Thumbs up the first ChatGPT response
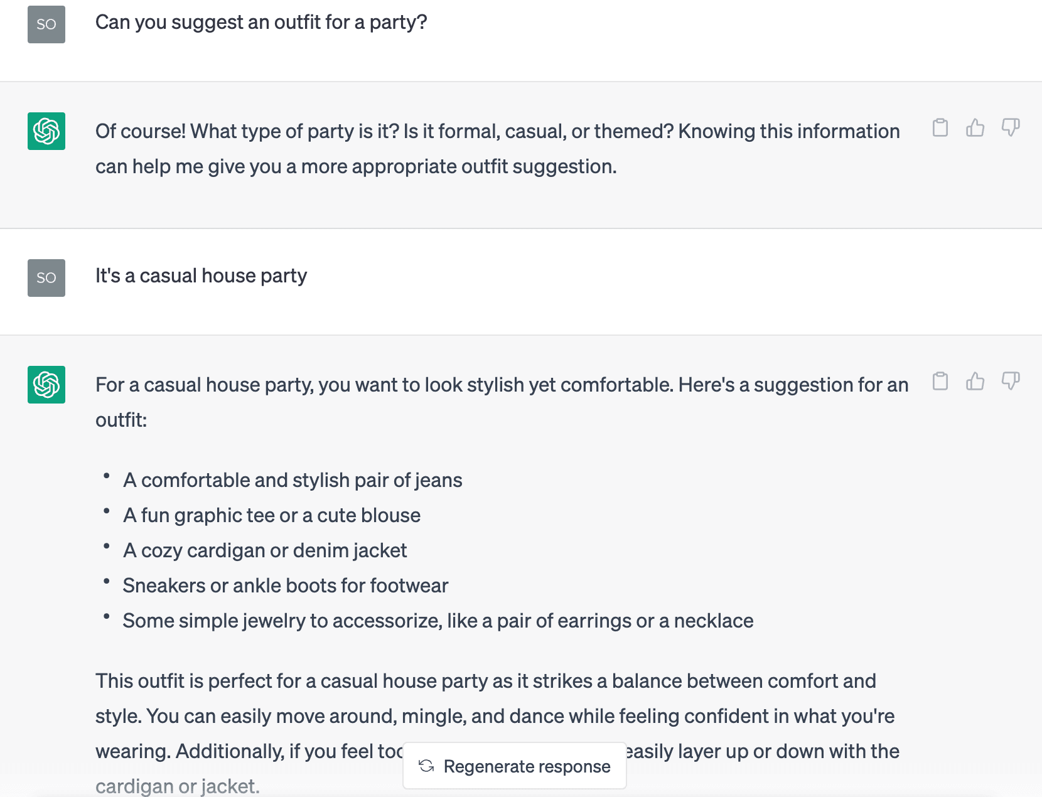This screenshot has height=797, width=1042. 975,127
